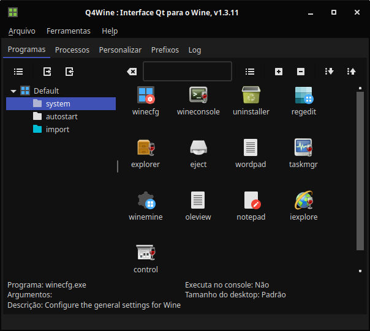The width and height of the screenshot is (370, 331).
Task: Launch the wineconsole icon
Action: coord(198,95)
